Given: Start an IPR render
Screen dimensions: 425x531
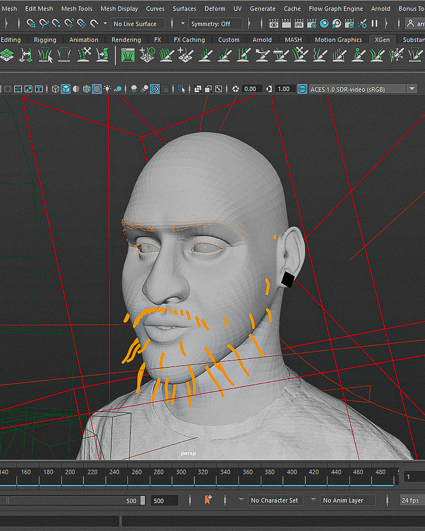Looking at the screenshot, I should click(300, 23).
